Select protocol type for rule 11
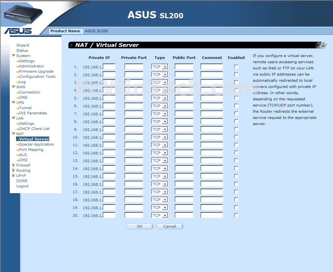Screen dimensions: 333x272 tap(160, 145)
